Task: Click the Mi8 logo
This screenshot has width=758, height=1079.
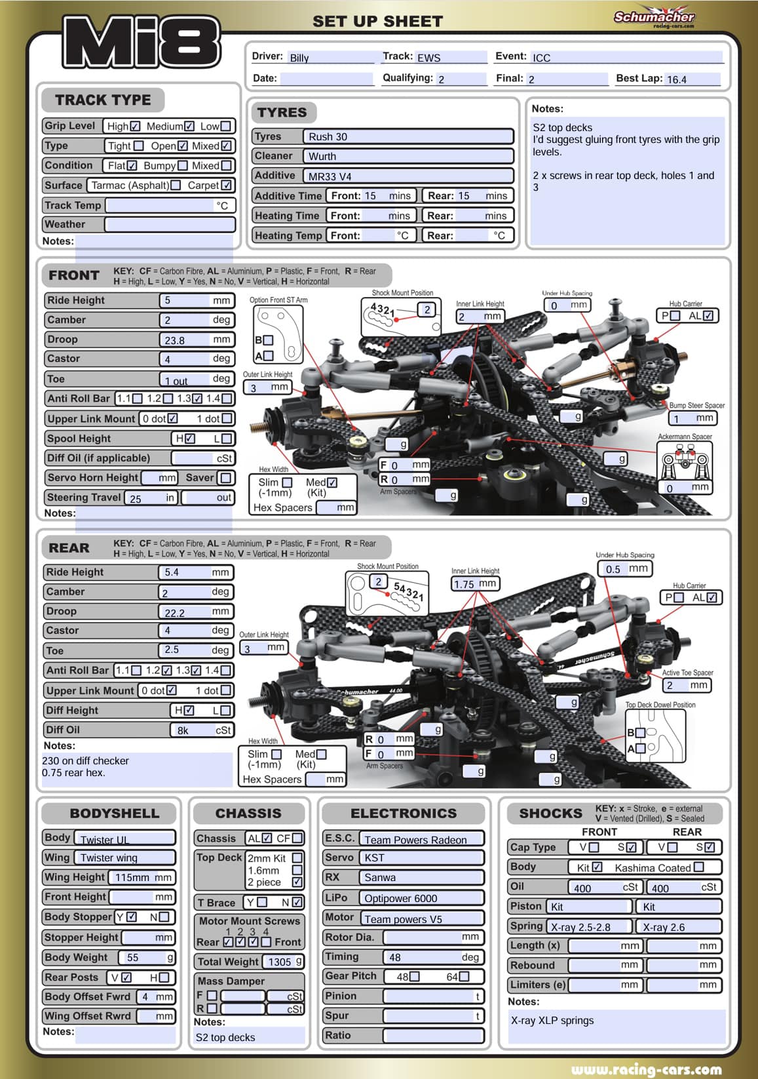Action: click(142, 41)
